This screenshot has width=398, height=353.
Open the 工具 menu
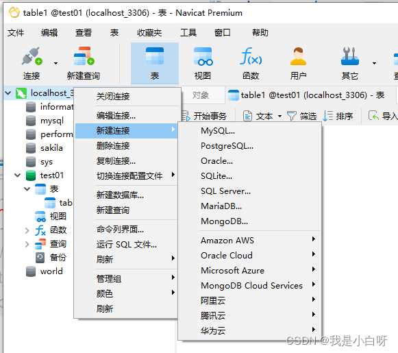click(188, 32)
